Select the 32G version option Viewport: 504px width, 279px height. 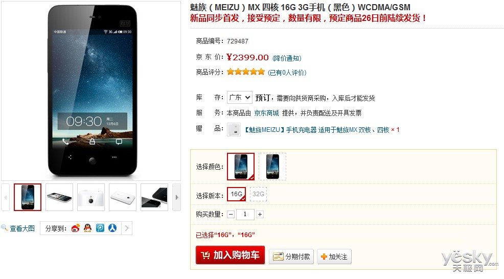pyautogui.click(x=258, y=194)
